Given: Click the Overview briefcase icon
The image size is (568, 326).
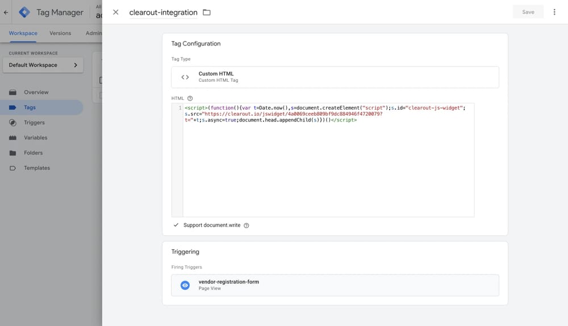Looking at the screenshot, I should [12, 92].
